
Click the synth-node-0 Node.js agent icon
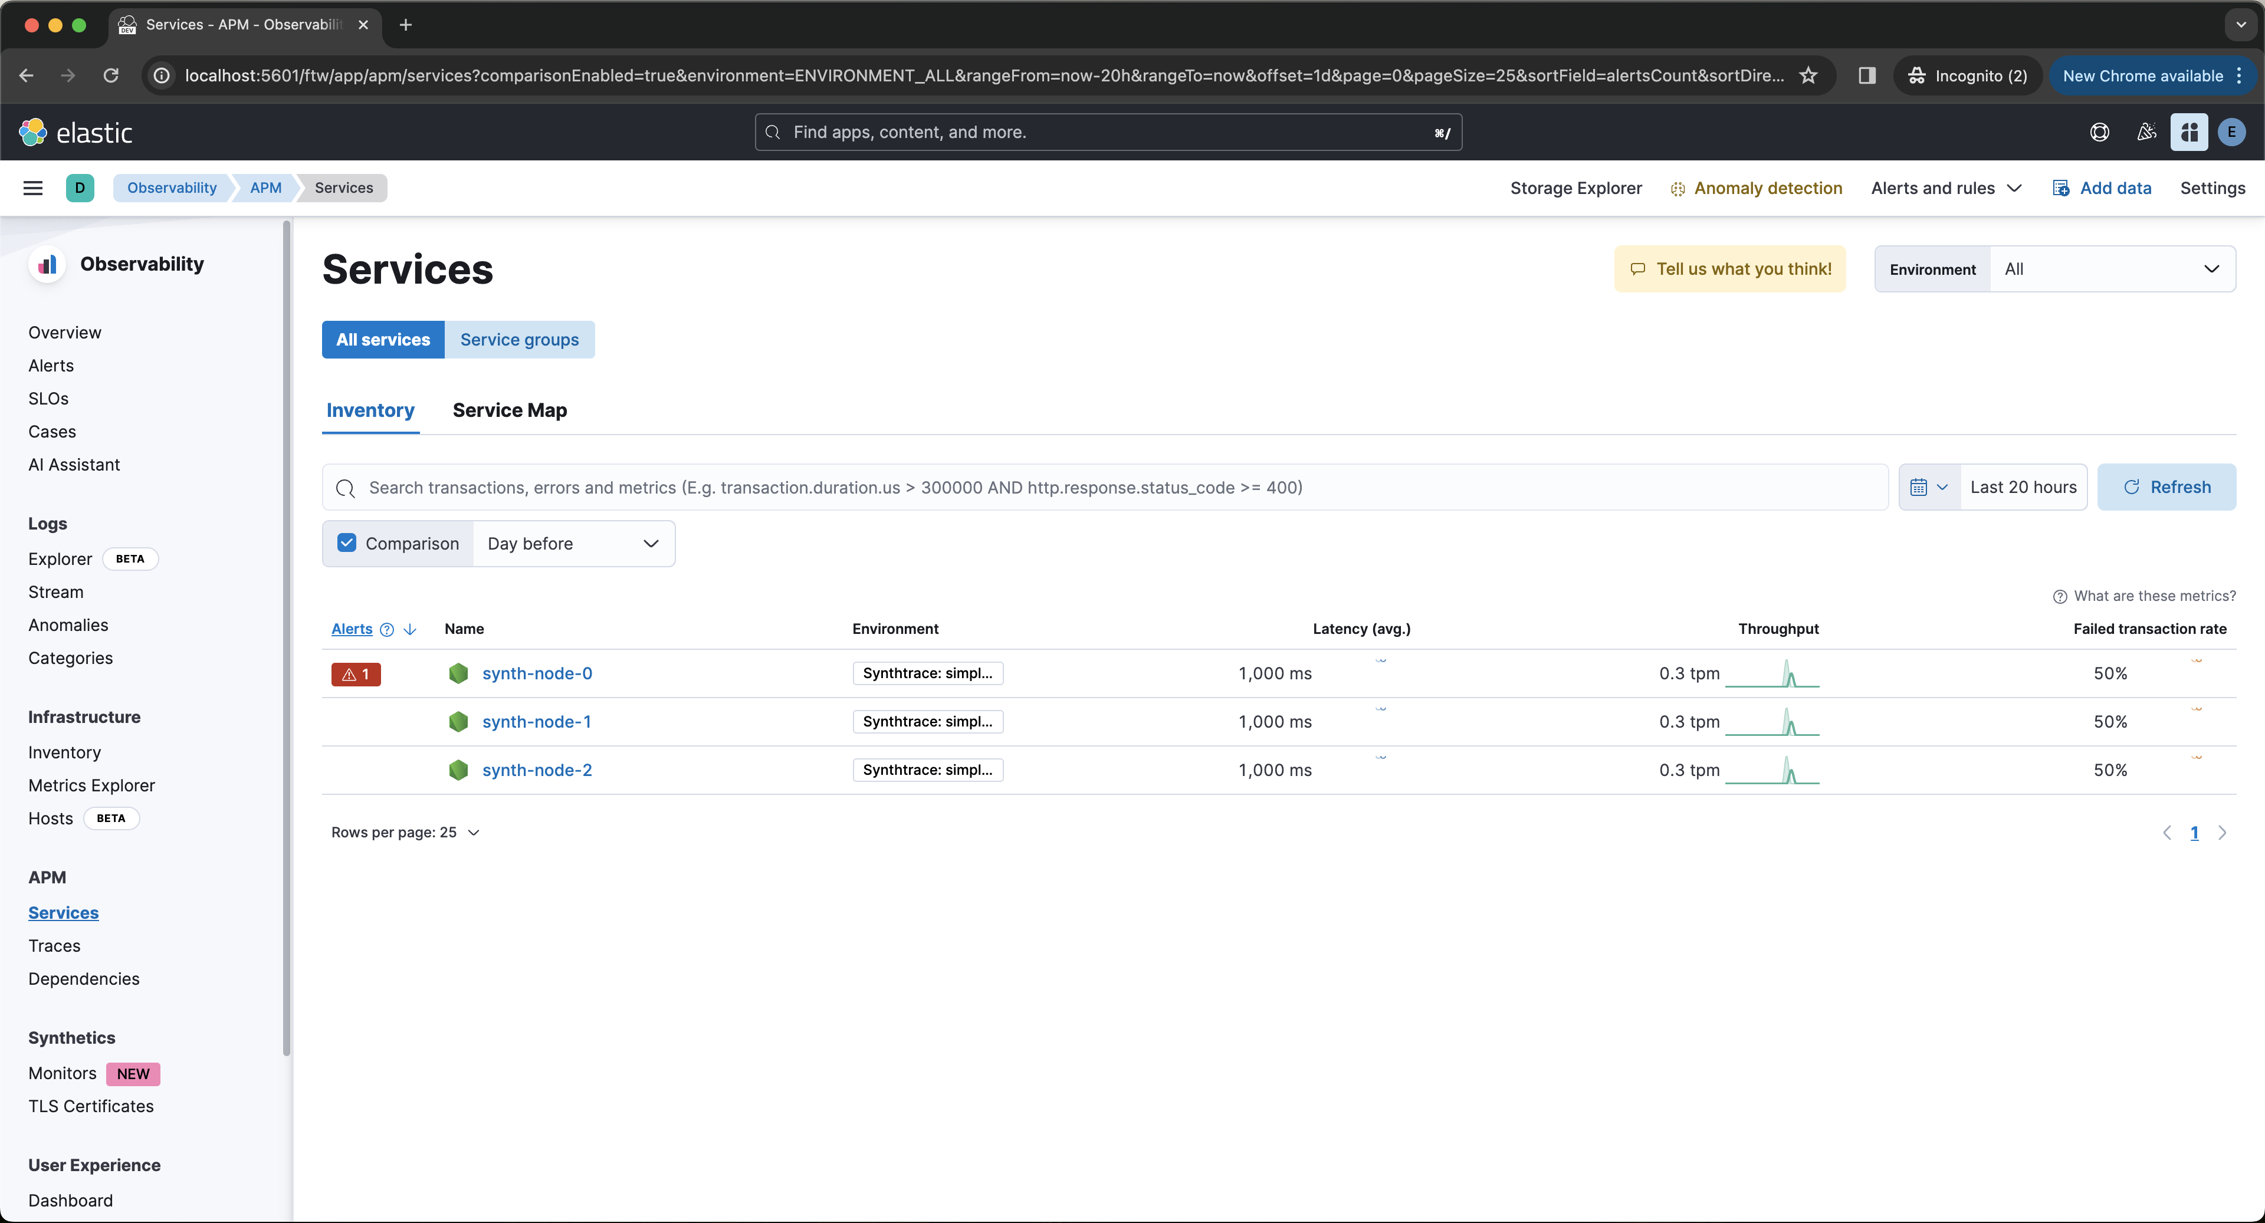458,673
